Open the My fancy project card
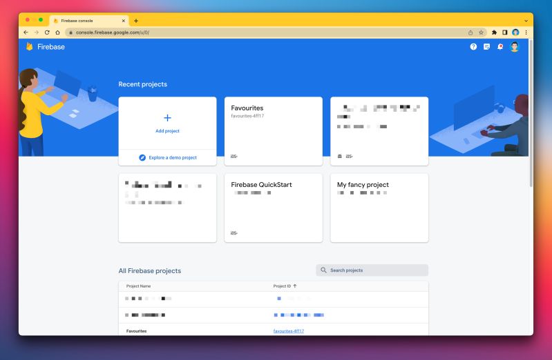This screenshot has height=360, width=552. pyautogui.click(x=379, y=208)
